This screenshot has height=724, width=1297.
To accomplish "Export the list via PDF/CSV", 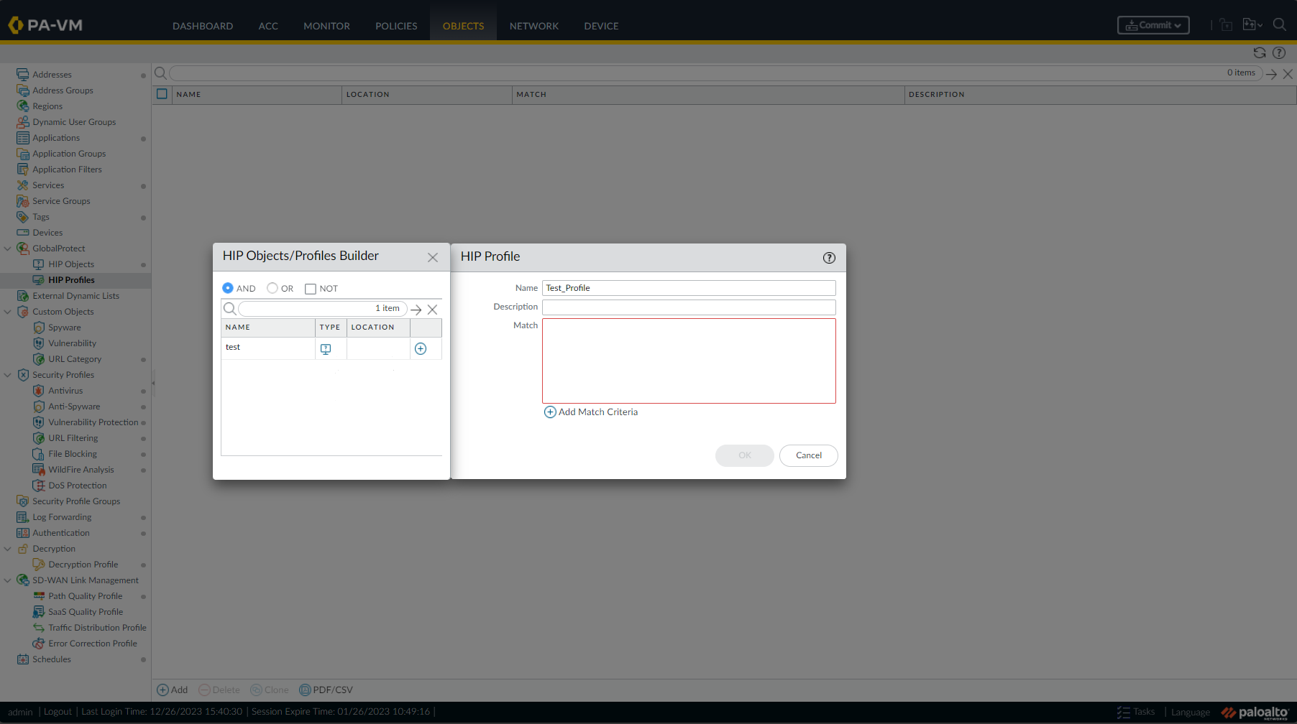I will coord(326,690).
